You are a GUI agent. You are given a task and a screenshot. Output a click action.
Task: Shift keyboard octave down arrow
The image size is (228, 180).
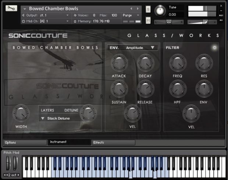coord(5,175)
